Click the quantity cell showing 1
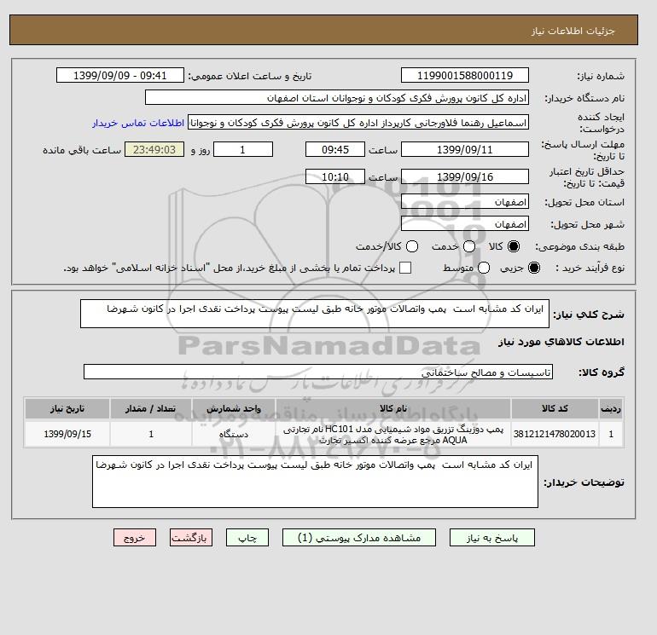The height and width of the screenshot is (635, 657). [151, 434]
